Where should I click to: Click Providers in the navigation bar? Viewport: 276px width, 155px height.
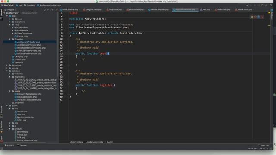(x=29, y=5)
